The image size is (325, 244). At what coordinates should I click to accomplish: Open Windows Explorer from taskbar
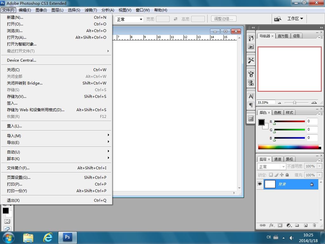point(28,238)
